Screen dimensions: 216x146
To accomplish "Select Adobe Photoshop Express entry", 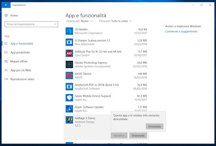I will click(x=106, y=65).
